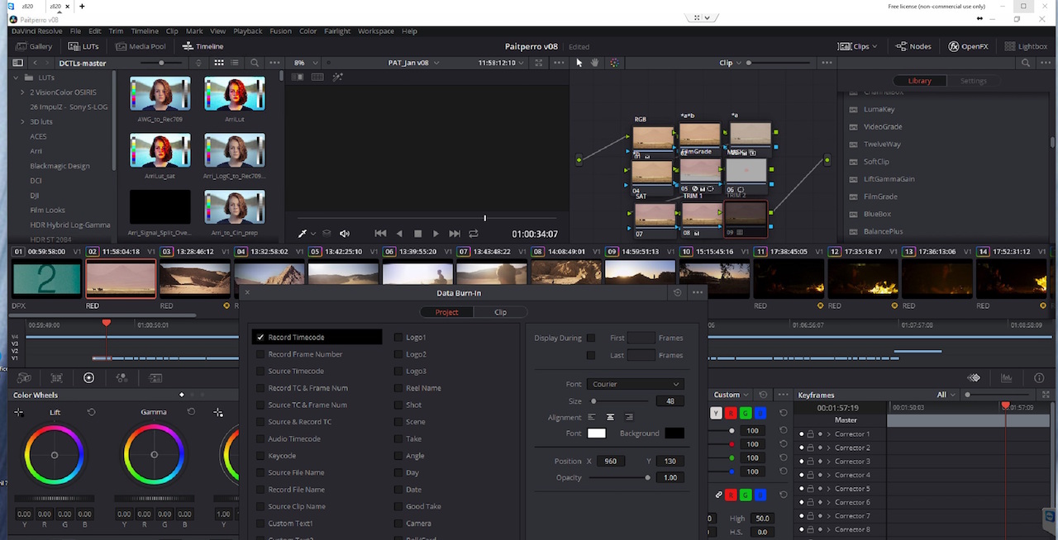
Task: Reset the Lift color wheel
Action: pyautogui.click(x=91, y=412)
